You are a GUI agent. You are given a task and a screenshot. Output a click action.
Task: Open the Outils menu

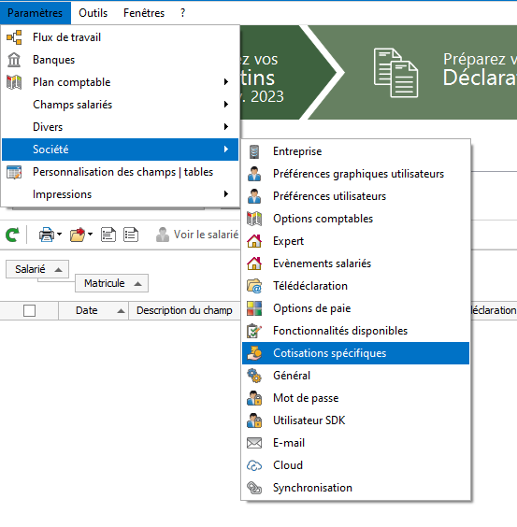93,13
